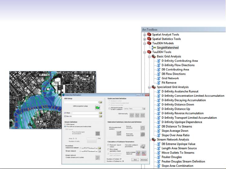The image size is (226, 169).
Task: Select DEM-based radio button
Action: pos(65,124)
